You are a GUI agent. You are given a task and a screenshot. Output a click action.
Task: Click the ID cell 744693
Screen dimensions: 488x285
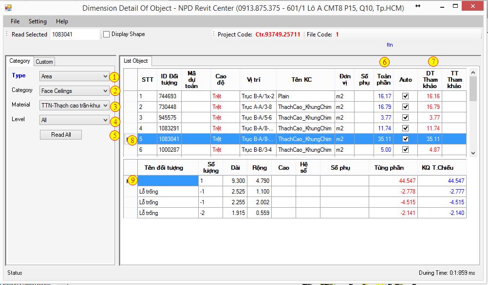[169, 96]
